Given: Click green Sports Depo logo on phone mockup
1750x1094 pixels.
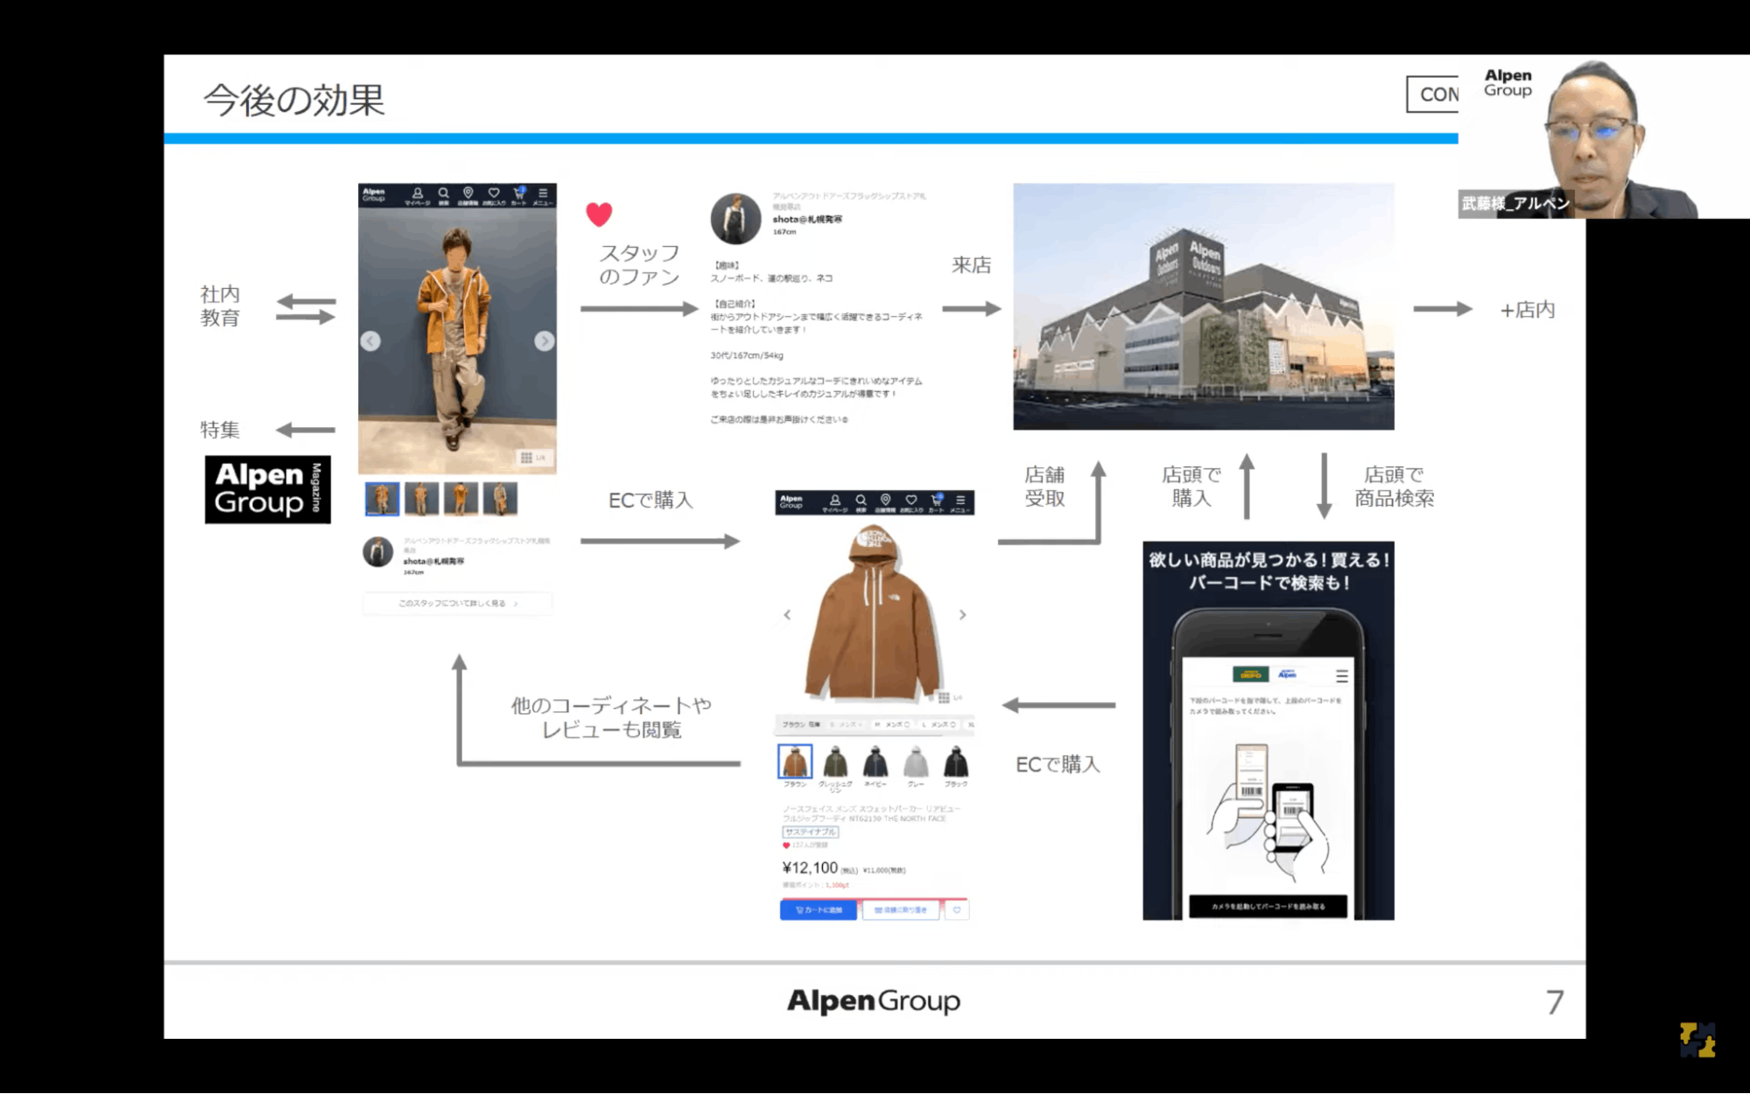Looking at the screenshot, I should pyautogui.click(x=1250, y=675).
